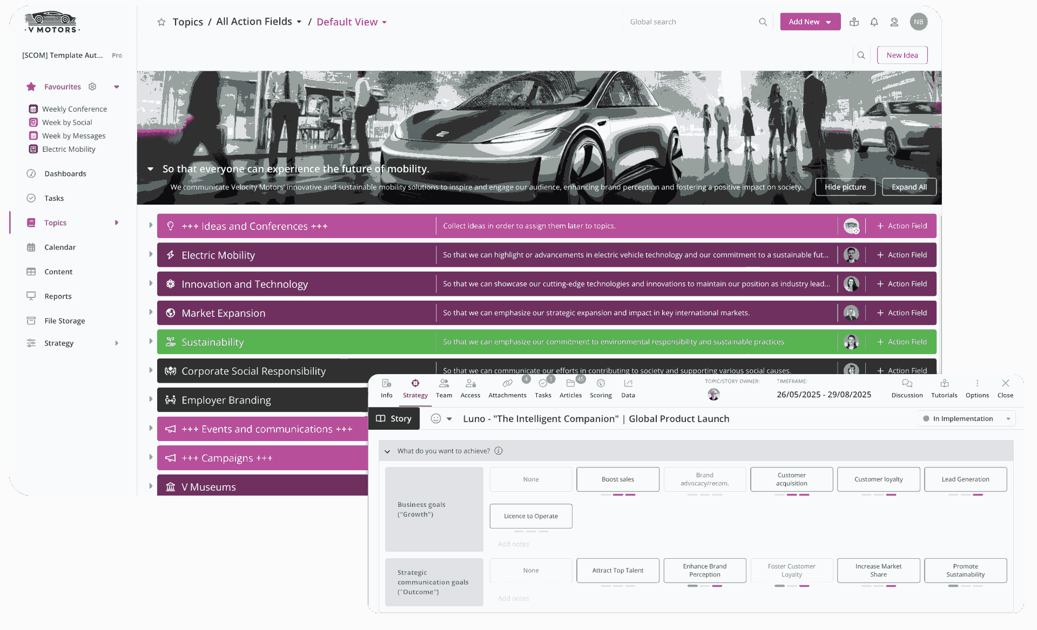This screenshot has height=630, width=1037.
Task: Click the notifications bell icon
Action: (874, 22)
